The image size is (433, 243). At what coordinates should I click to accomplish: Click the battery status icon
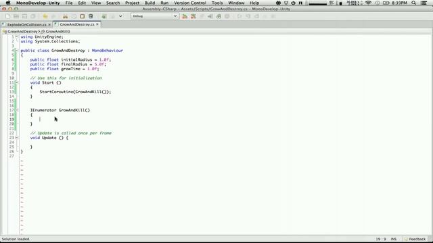[386, 3]
